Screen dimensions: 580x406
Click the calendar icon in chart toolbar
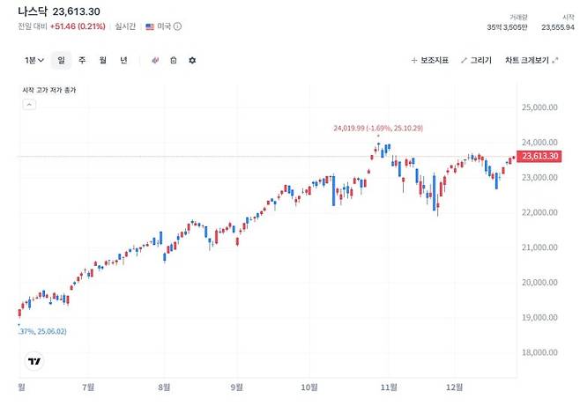click(x=174, y=60)
